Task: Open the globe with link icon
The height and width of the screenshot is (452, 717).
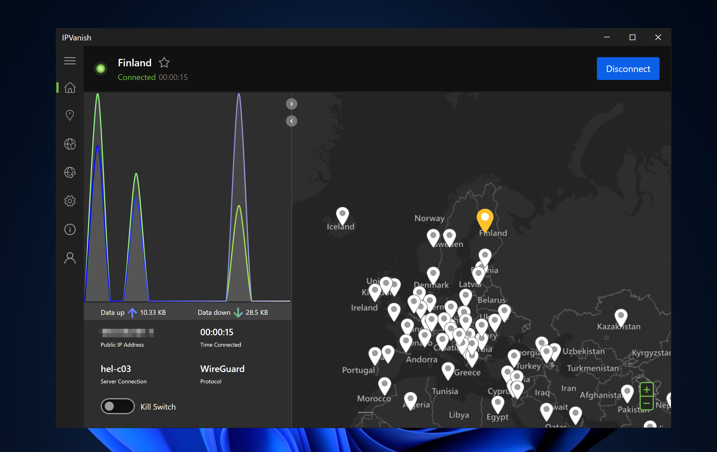Action: coord(70,172)
